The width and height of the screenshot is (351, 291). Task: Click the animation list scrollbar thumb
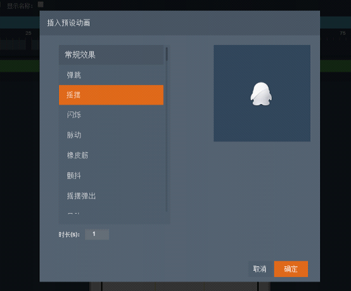167,54
